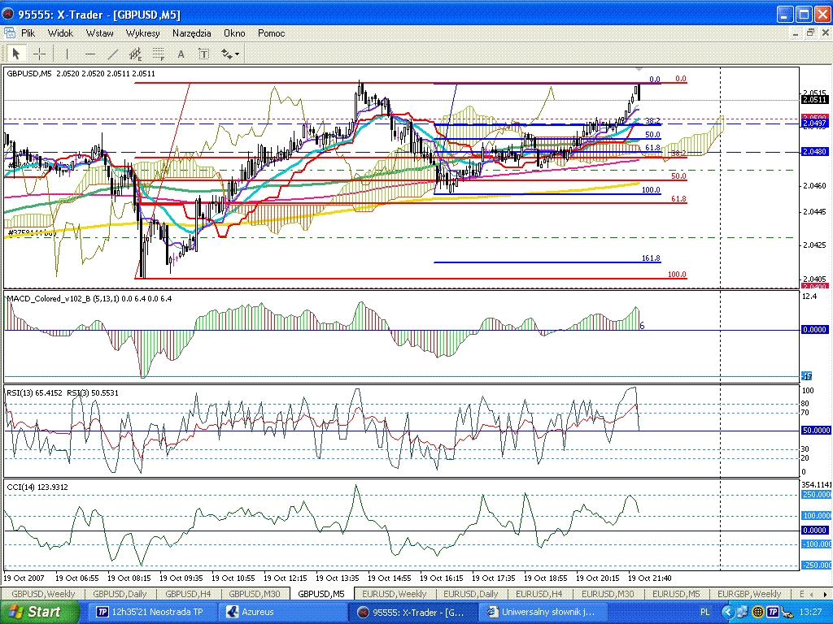Open Azureus from the taskbar
This screenshot has height=624, width=833.
[x=281, y=613]
